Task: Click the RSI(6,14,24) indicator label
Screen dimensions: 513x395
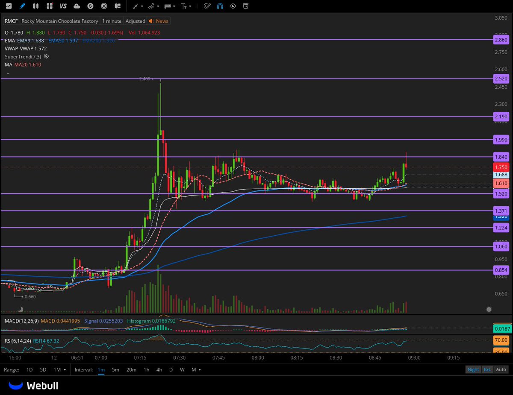Action: tap(18, 340)
